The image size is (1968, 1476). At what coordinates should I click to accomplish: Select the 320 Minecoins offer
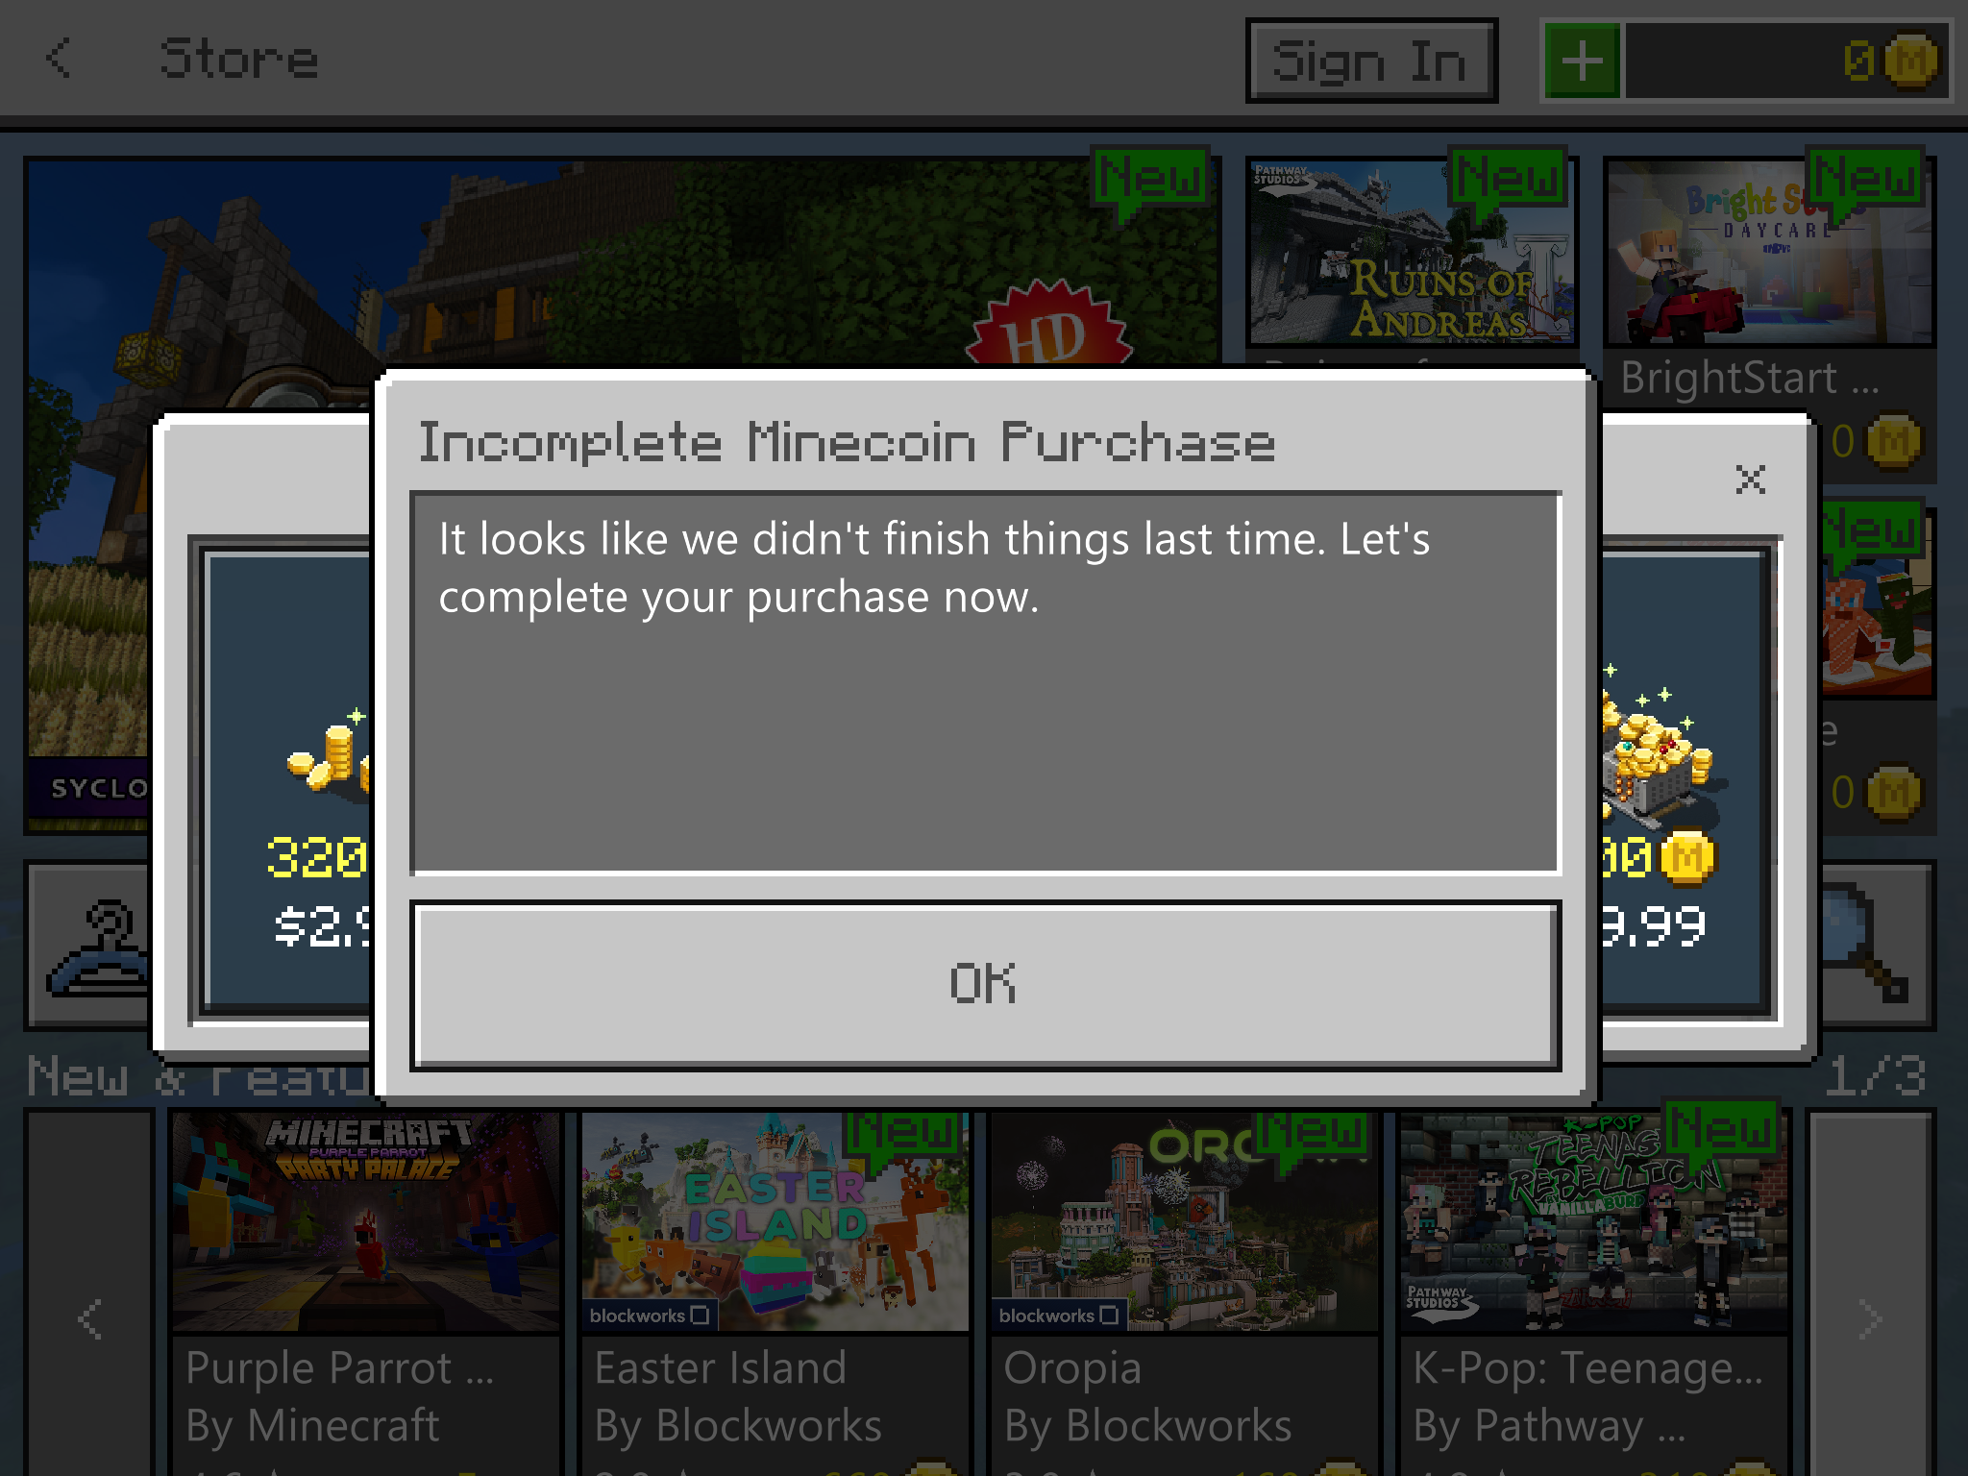pyautogui.click(x=288, y=782)
